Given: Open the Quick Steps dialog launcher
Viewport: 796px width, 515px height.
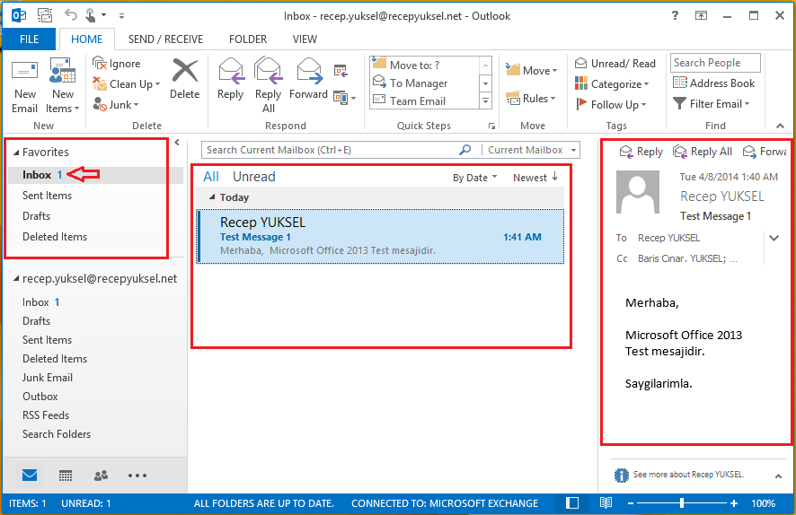Looking at the screenshot, I should pos(491,126).
